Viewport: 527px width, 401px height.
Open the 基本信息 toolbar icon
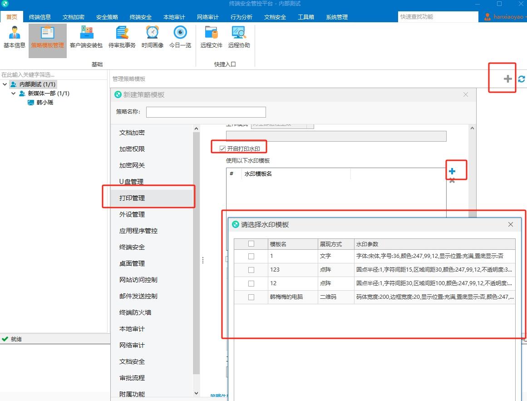coord(15,37)
